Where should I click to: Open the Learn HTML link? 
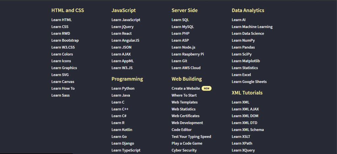[62, 20]
